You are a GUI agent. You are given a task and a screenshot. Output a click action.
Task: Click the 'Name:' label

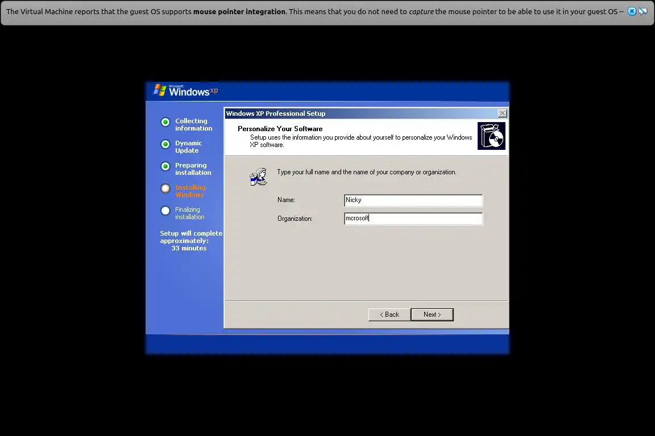(286, 200)
